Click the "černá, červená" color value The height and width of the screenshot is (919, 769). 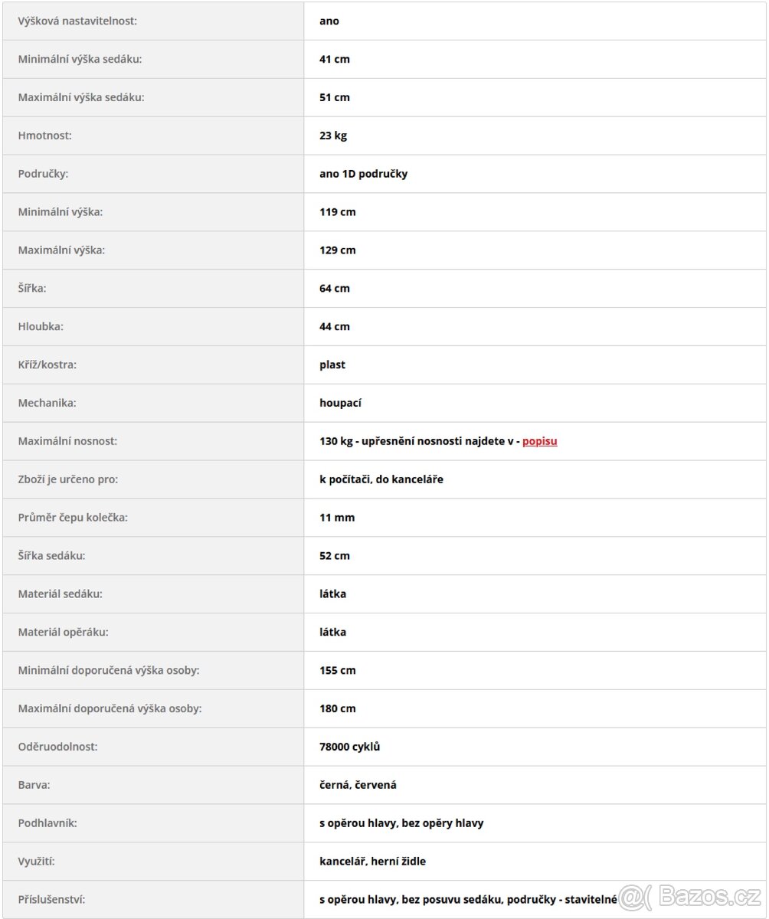click(358, 785)
